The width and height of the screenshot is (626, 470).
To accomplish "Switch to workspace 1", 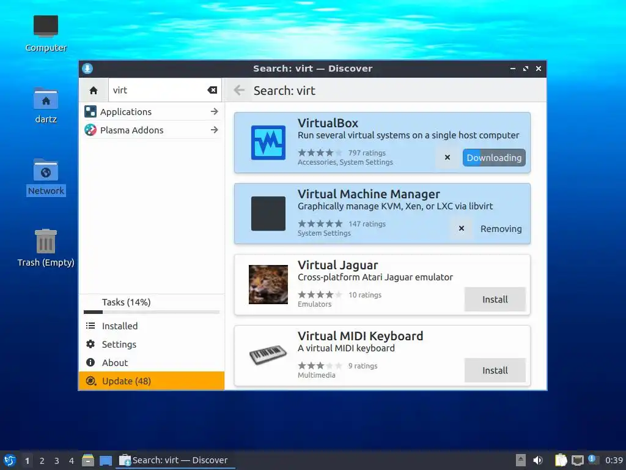I will [27, 461].
